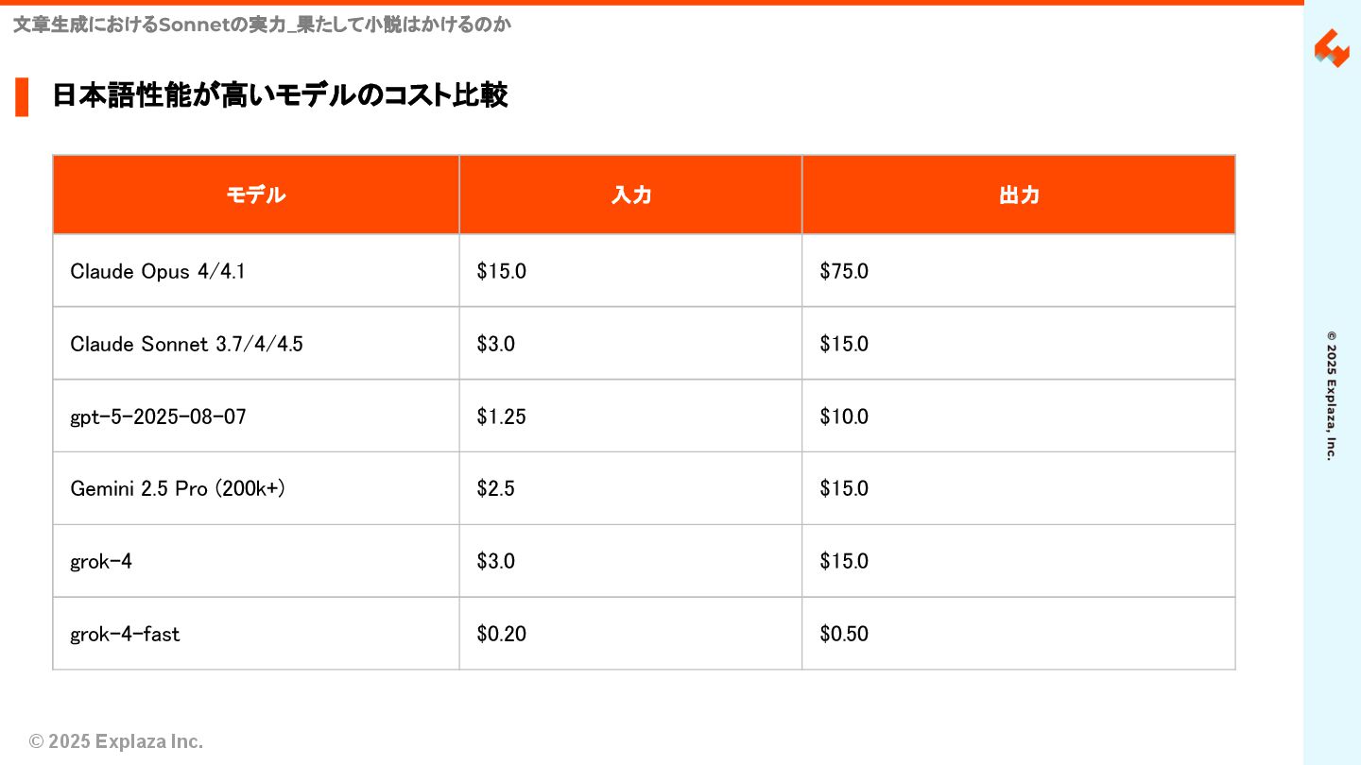Click the 入力 column header
This screenshot has width=1361, height=765.
631,195
